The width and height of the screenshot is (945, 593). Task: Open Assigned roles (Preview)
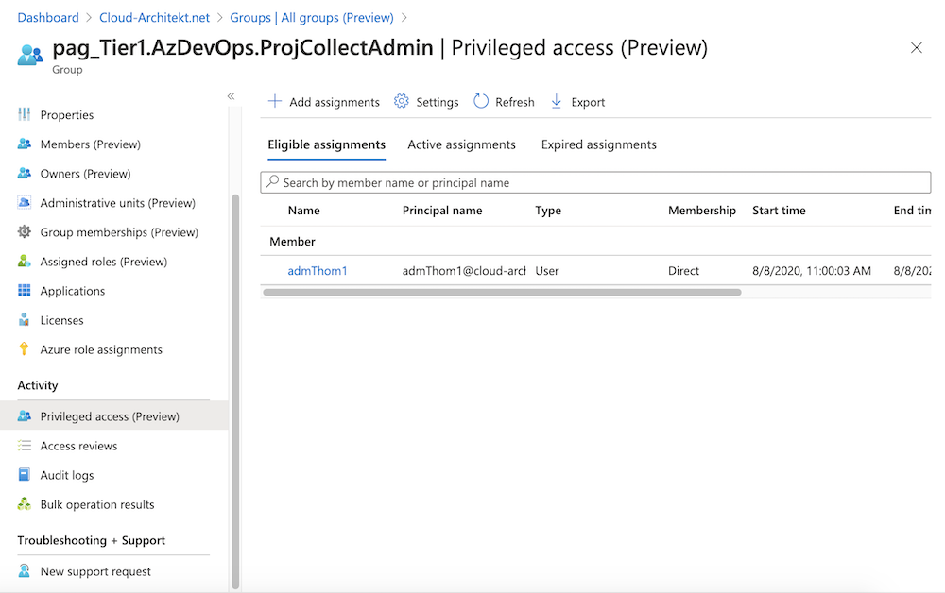pos(104,262)
